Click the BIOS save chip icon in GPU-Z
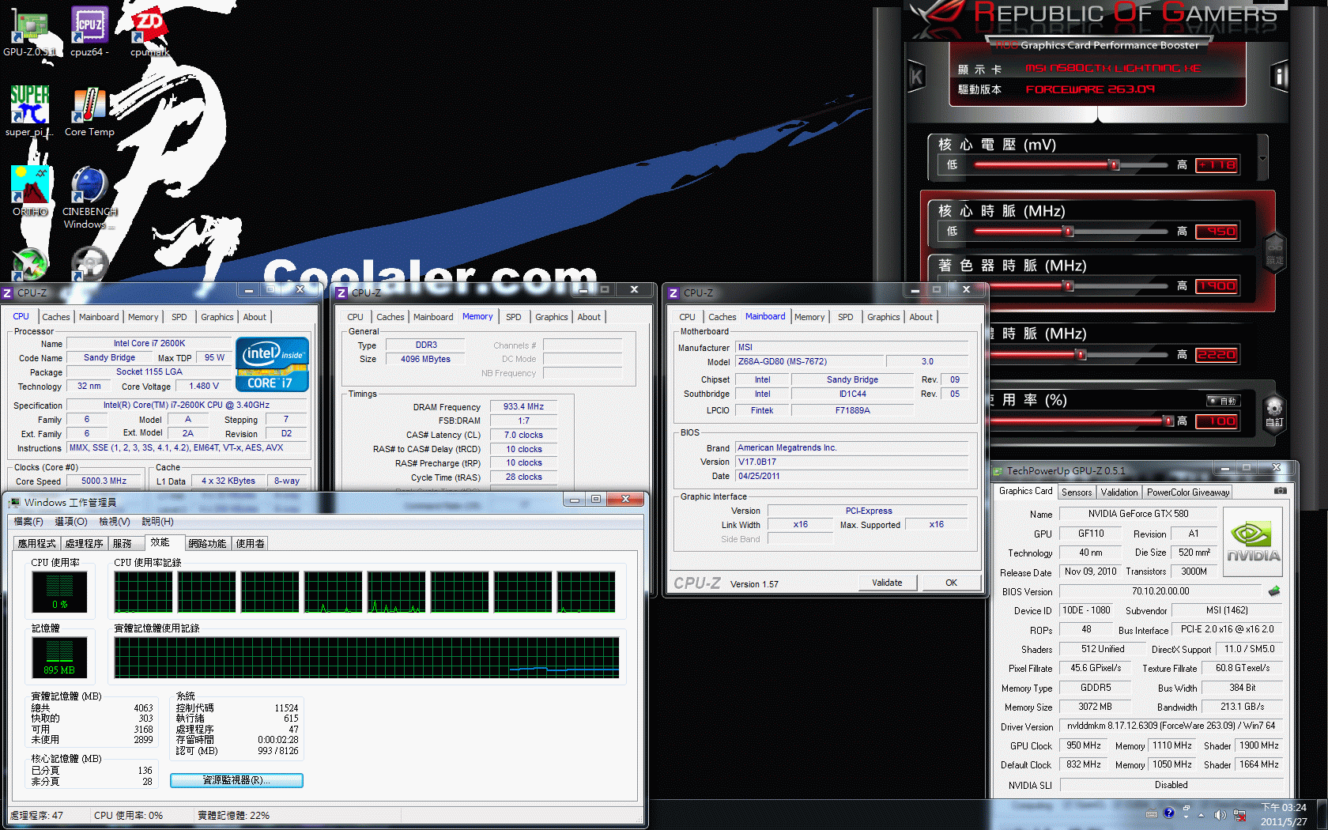This screenshot has width=1328, height=830. point(1274,590)
